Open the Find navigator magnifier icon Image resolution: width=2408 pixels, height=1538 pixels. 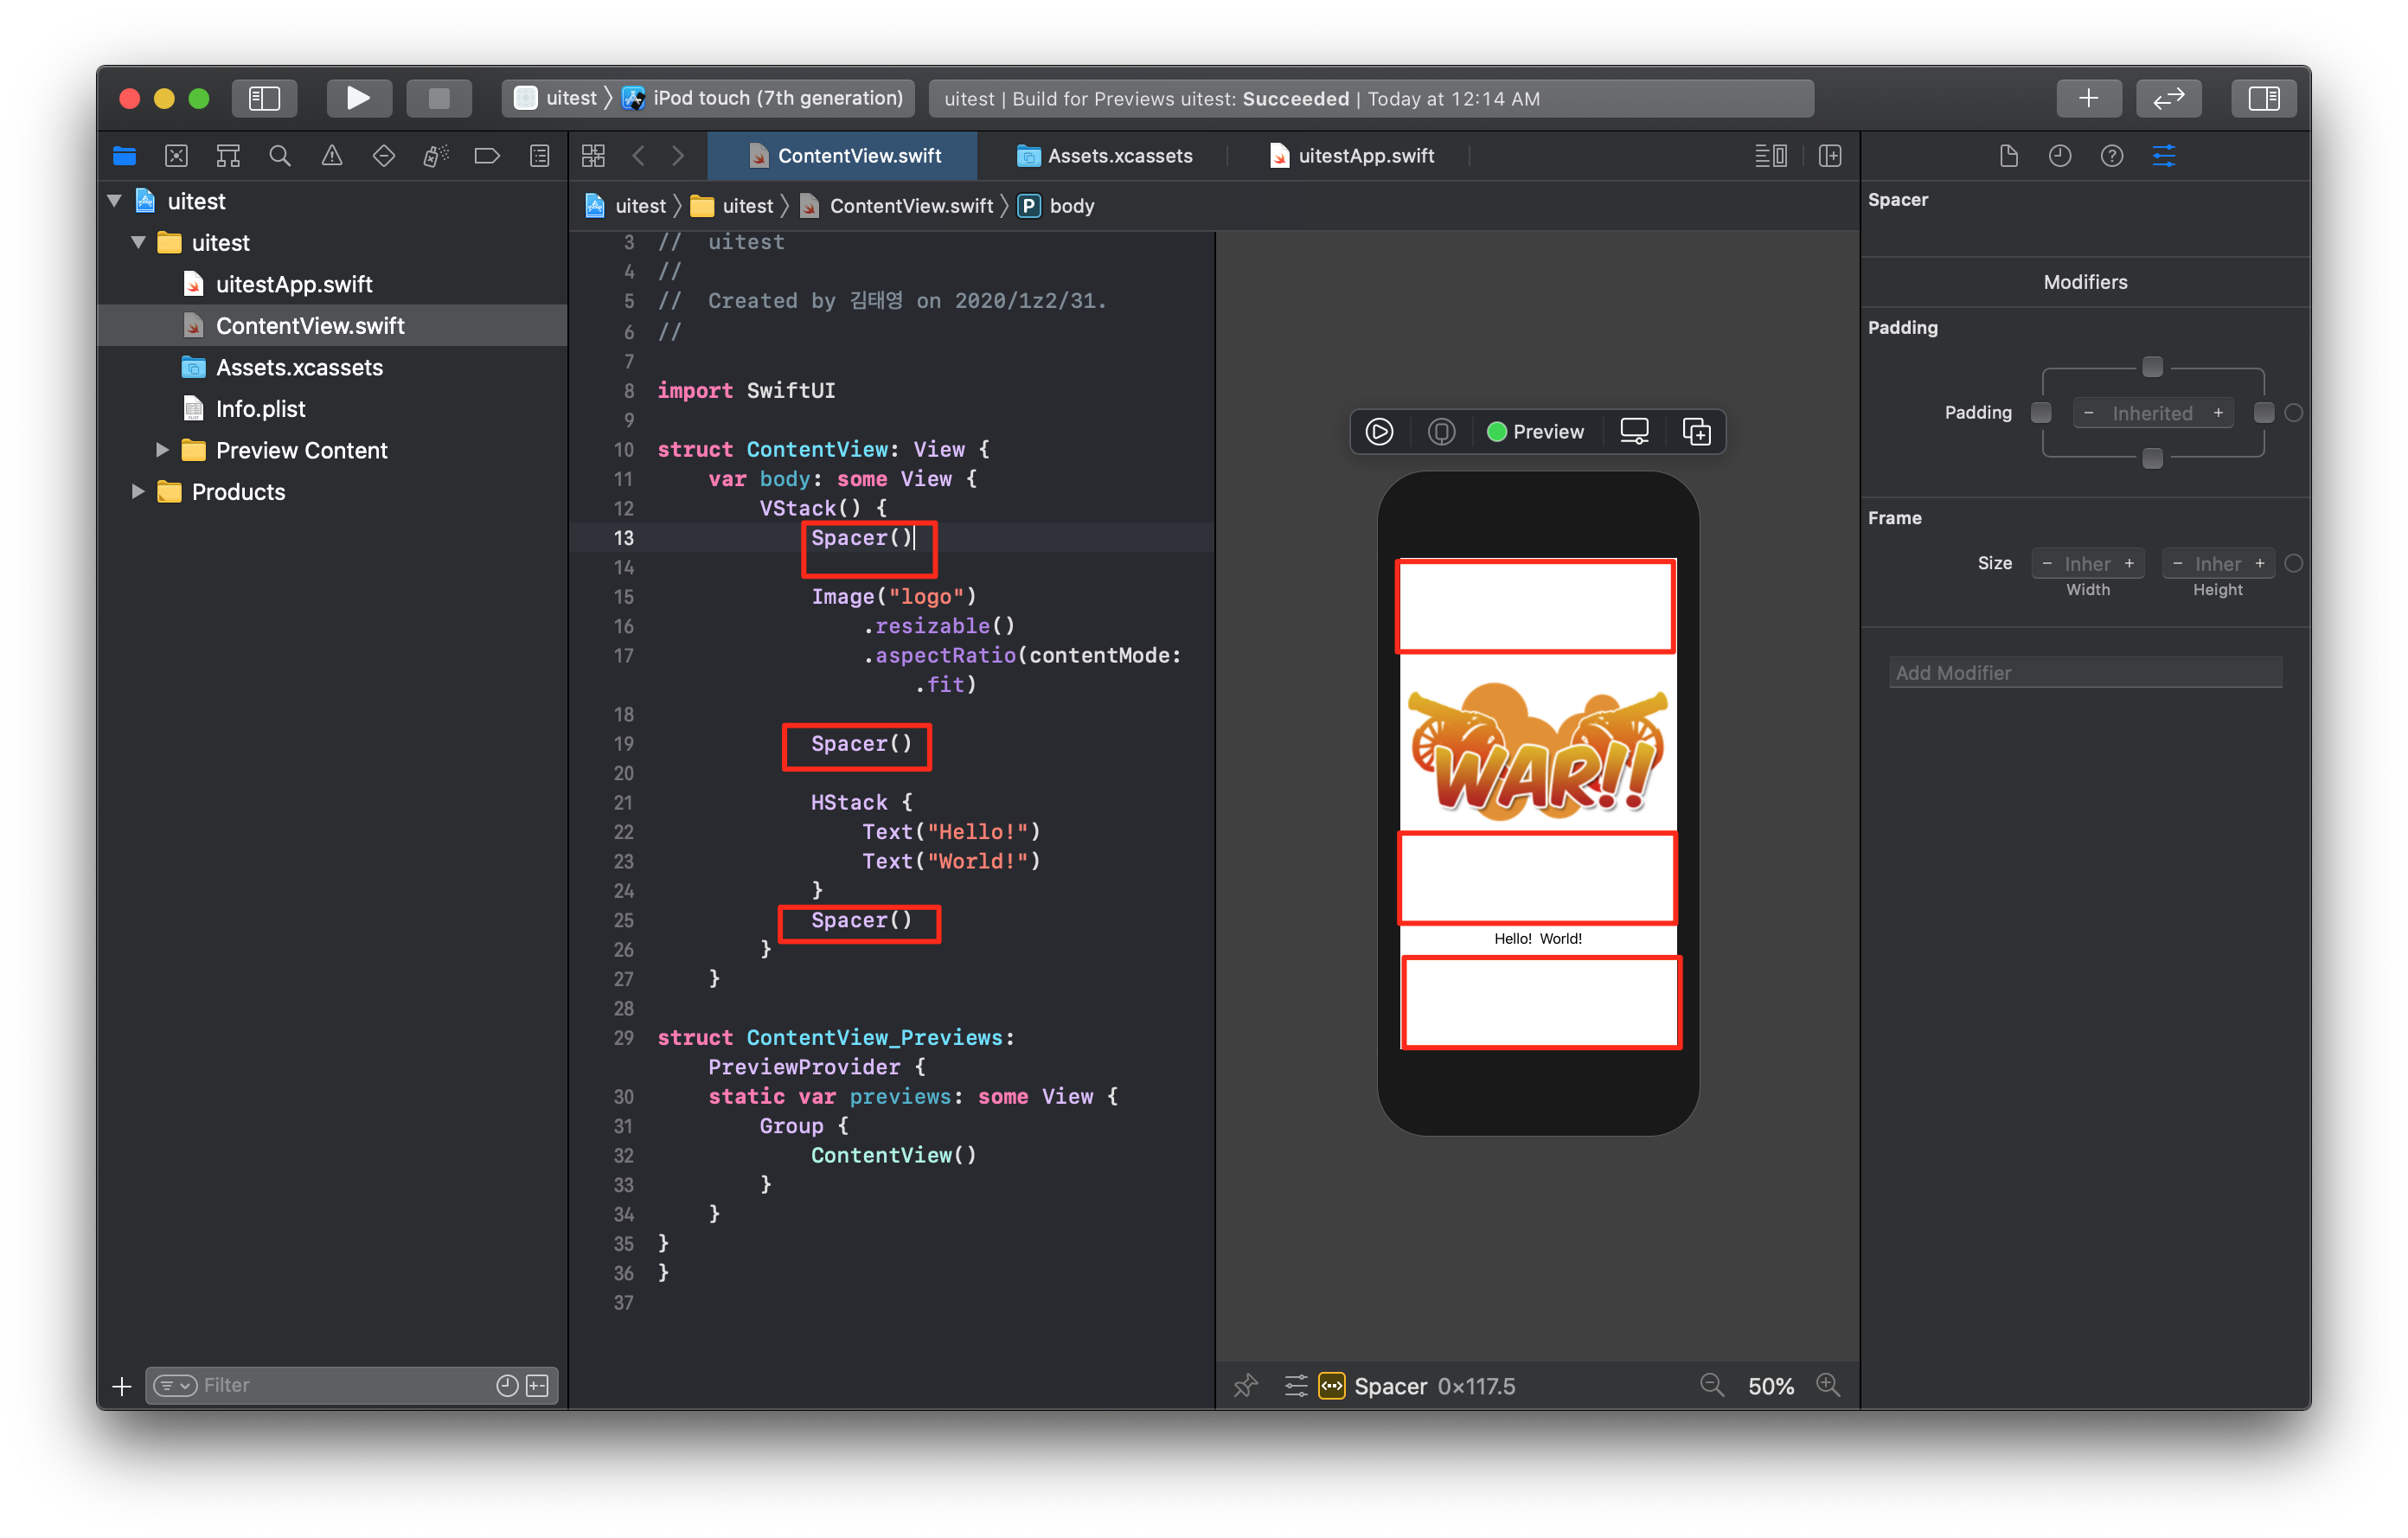point(280,156)
